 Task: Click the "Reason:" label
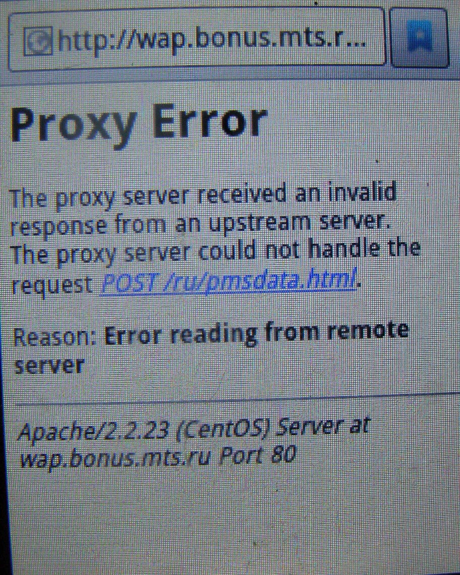point(55,337)
